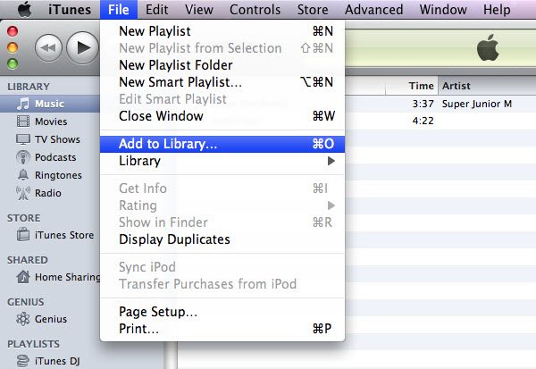Open the iTunes application menu
Image resolution: width=536 pixels, height=369 pixels.
click(70, 10)
